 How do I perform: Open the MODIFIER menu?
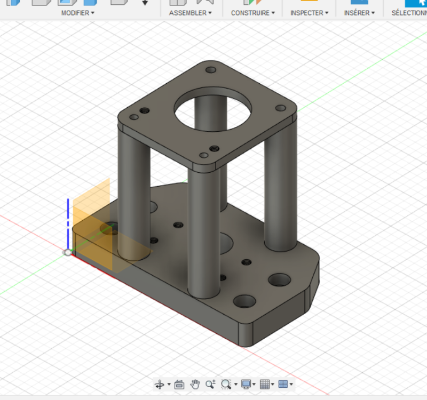tap(77, 13)
